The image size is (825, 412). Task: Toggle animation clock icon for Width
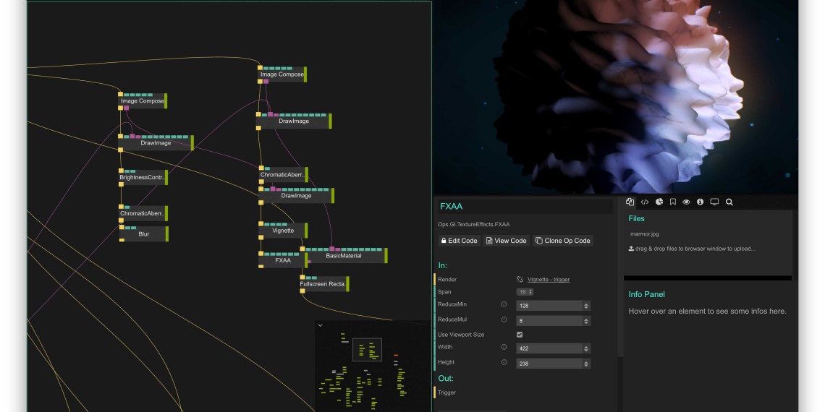click(x=504, y=347)
